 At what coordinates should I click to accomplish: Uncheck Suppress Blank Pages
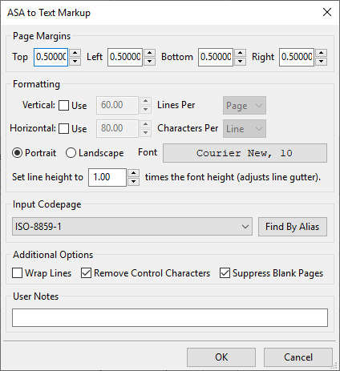click(x=225, y=273)
